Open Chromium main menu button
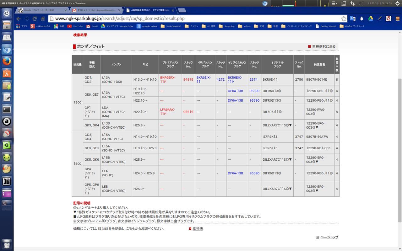Screen dimensions: 402x251 (x=397, y=19)
